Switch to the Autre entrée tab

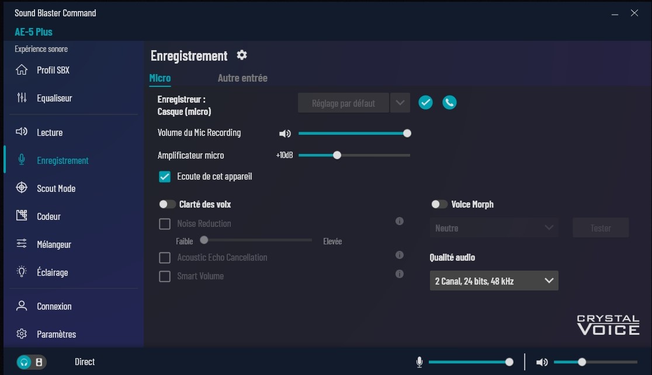click(x=242, y=78)
